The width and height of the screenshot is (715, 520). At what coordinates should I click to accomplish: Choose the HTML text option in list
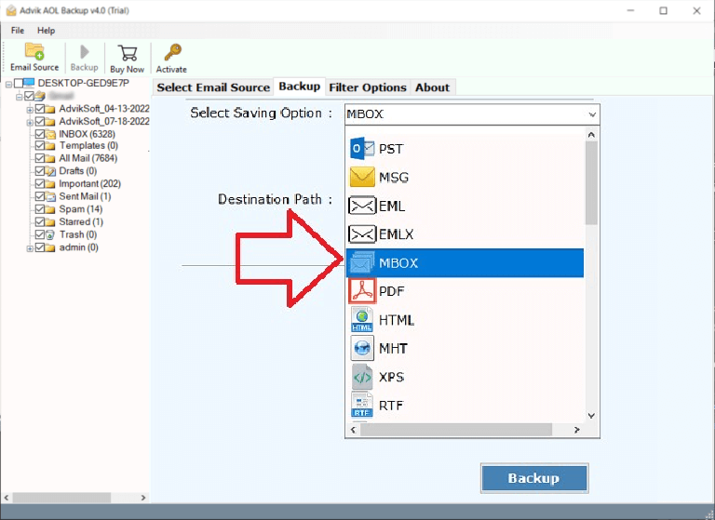click(x=397, y=320)
